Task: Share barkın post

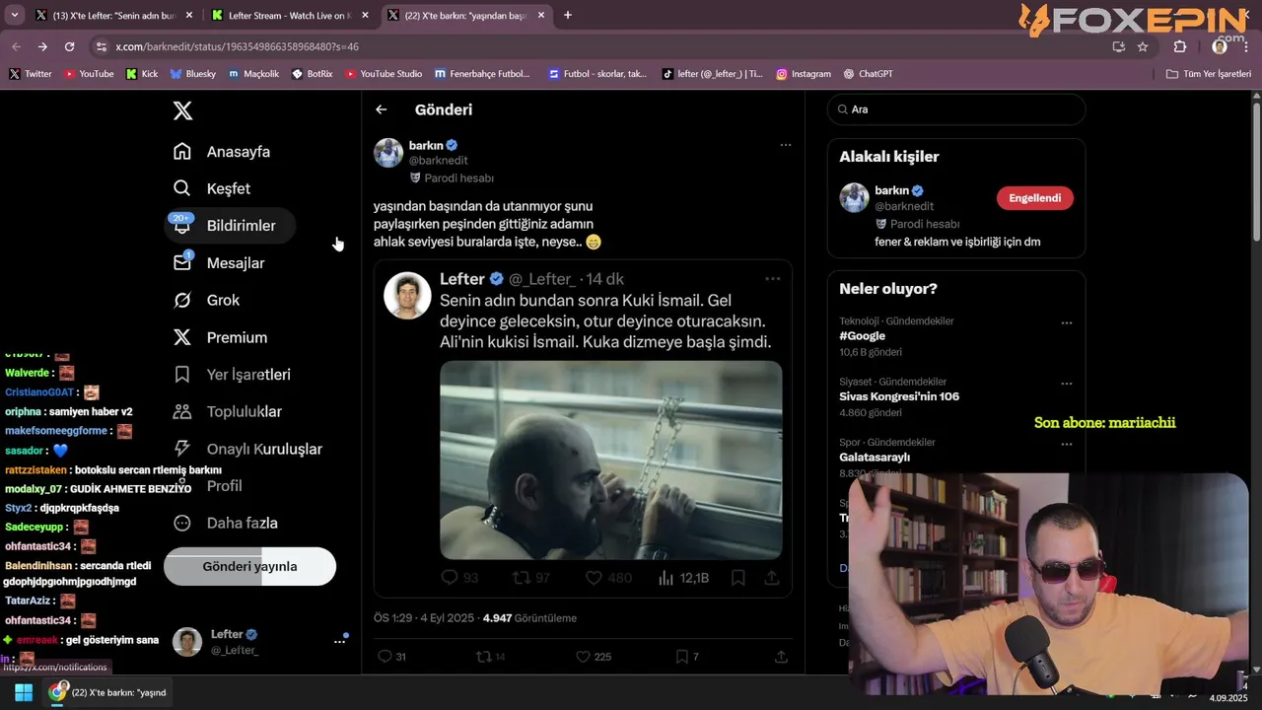Action: 782,657
